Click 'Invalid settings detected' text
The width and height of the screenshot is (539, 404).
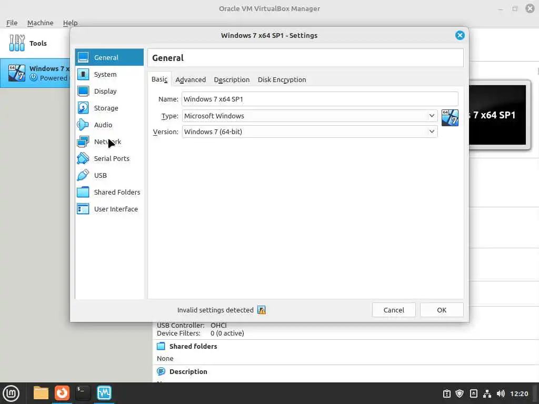[215, 310]
